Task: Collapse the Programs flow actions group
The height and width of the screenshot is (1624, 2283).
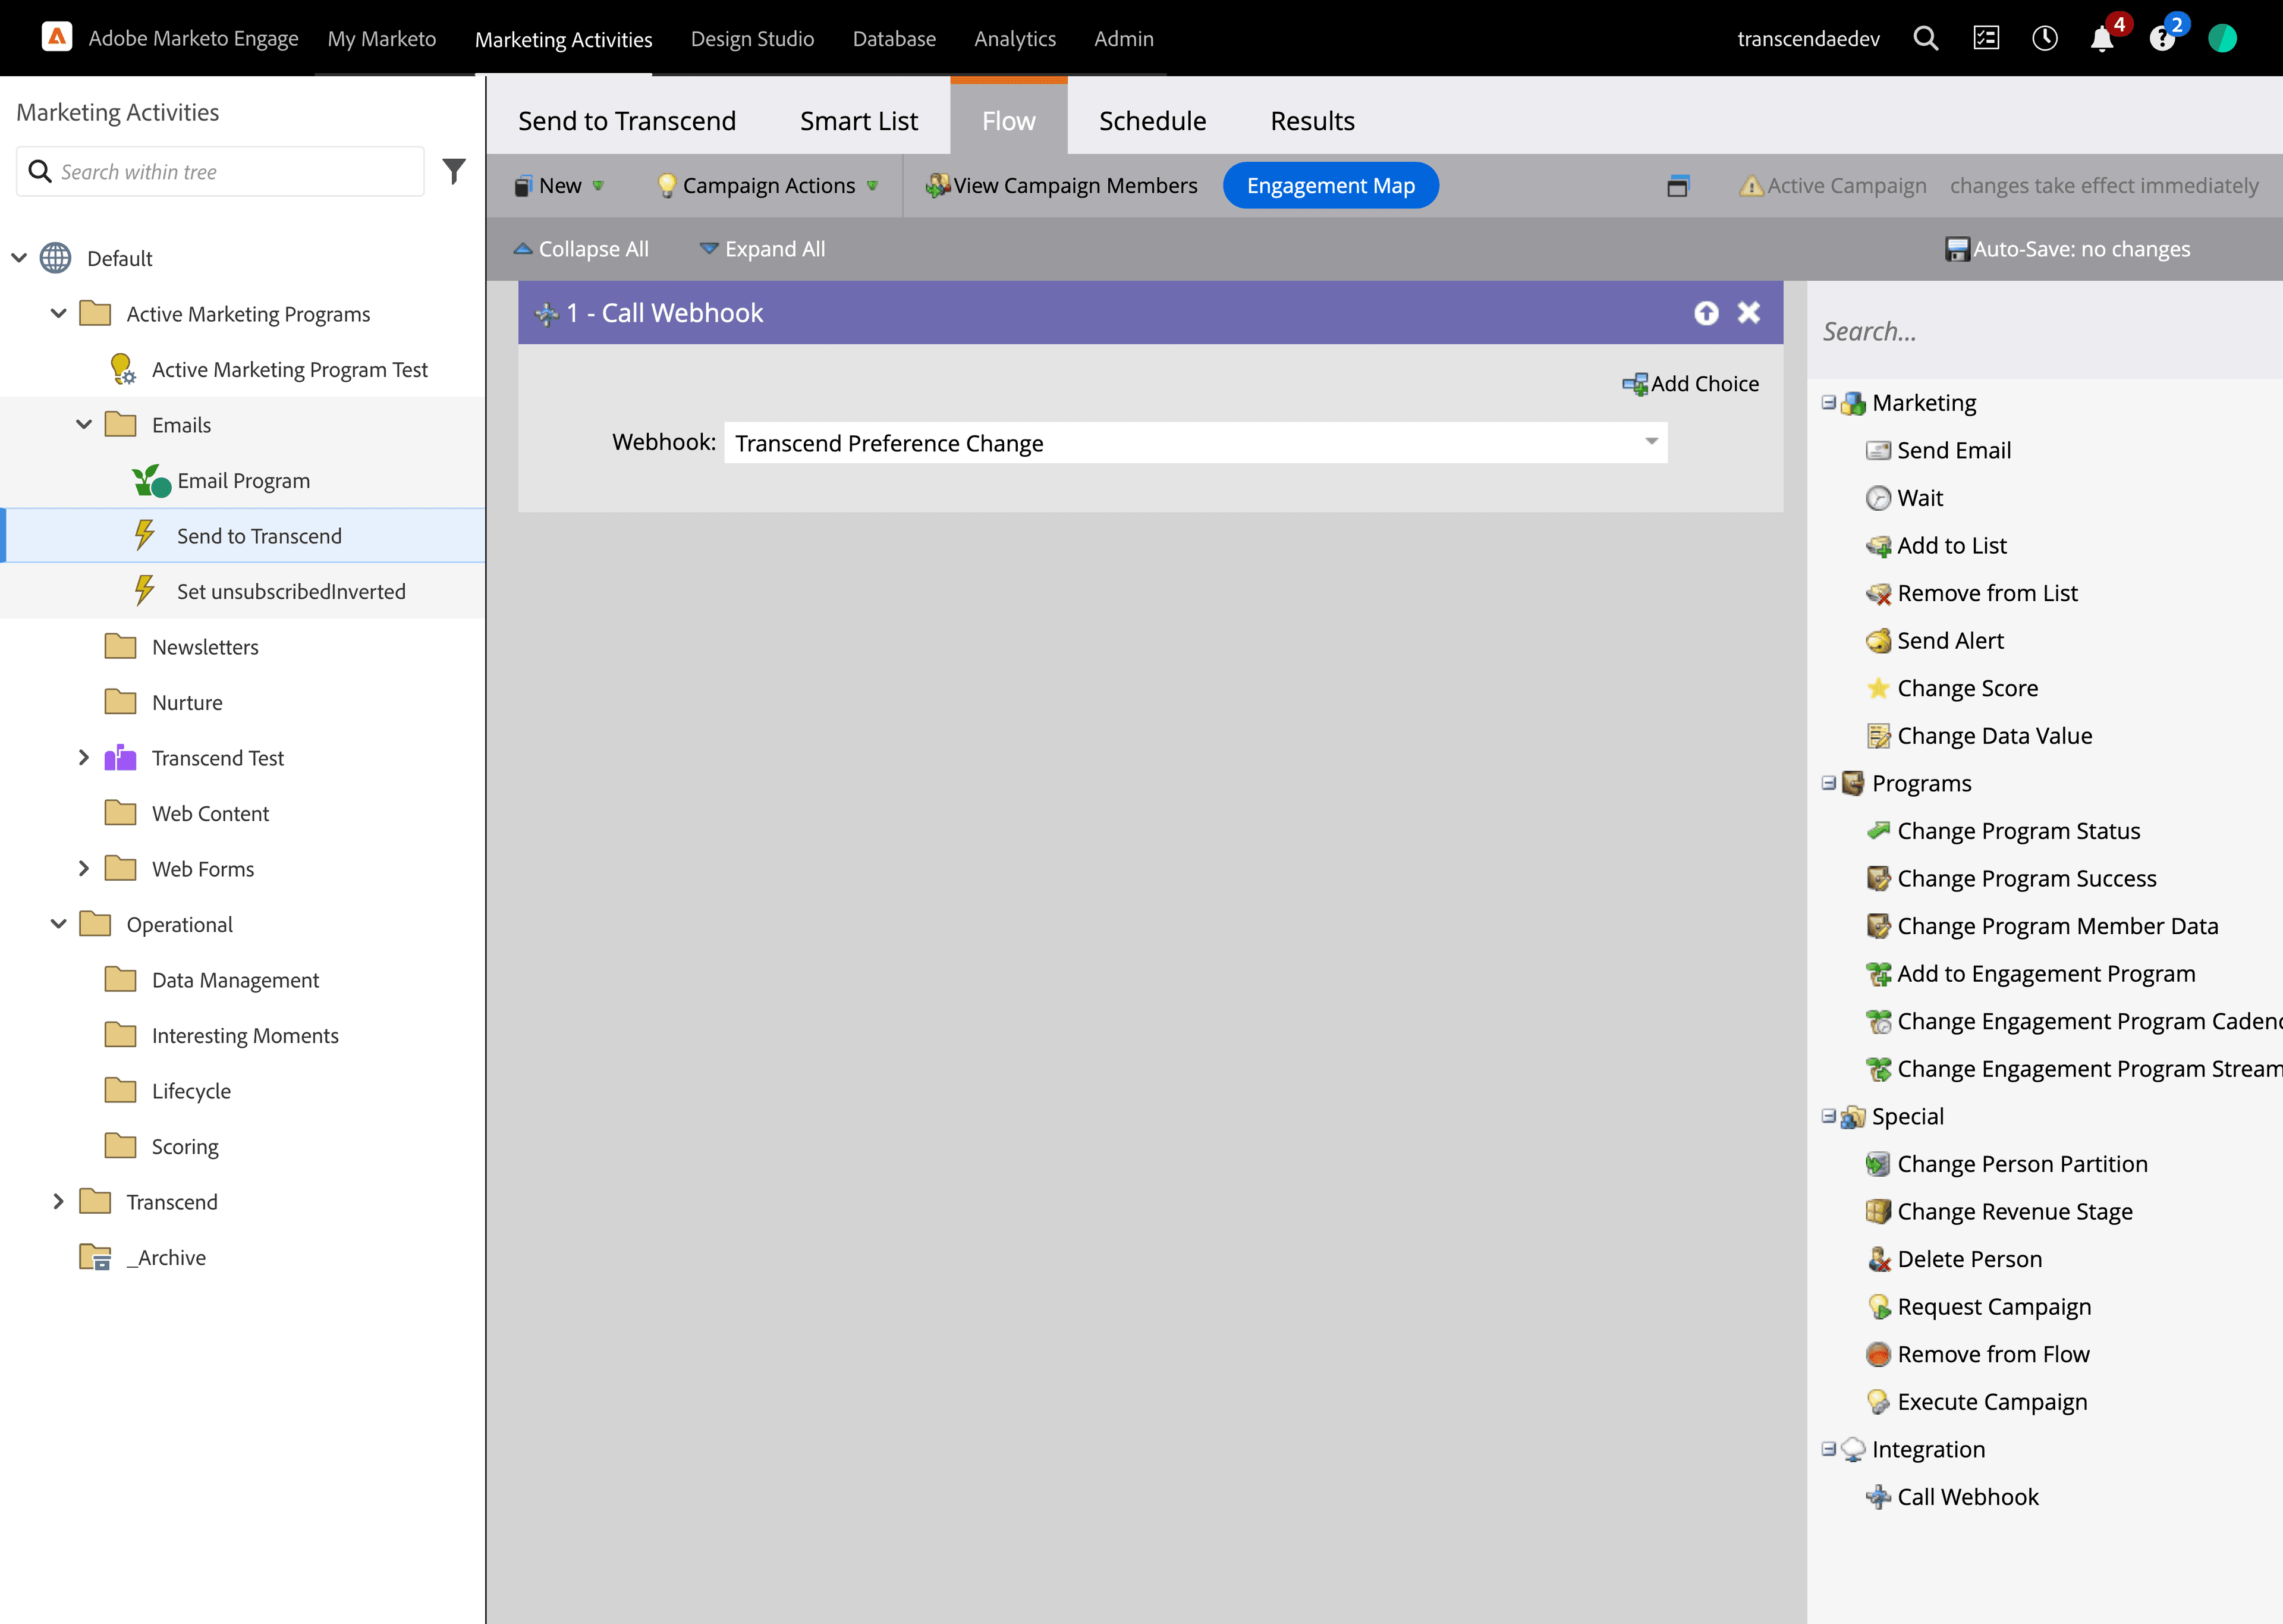Action: [x=1828, y=783]
